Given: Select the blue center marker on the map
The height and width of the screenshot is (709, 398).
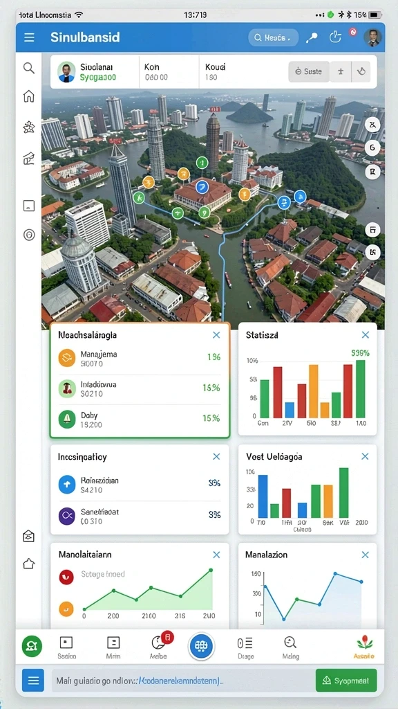Looking at the screenshot, I should [x=202, y=186].
